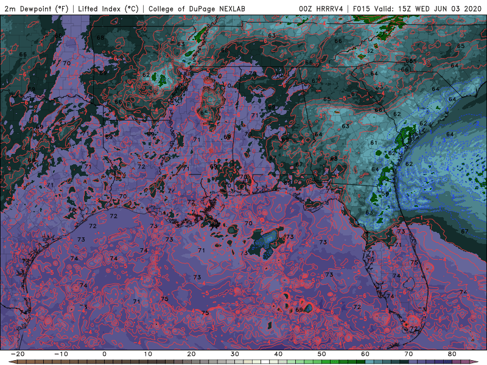Click the right arrow end of colorbar
This screenshot has width=487, height=365.
tap(474, 361)
